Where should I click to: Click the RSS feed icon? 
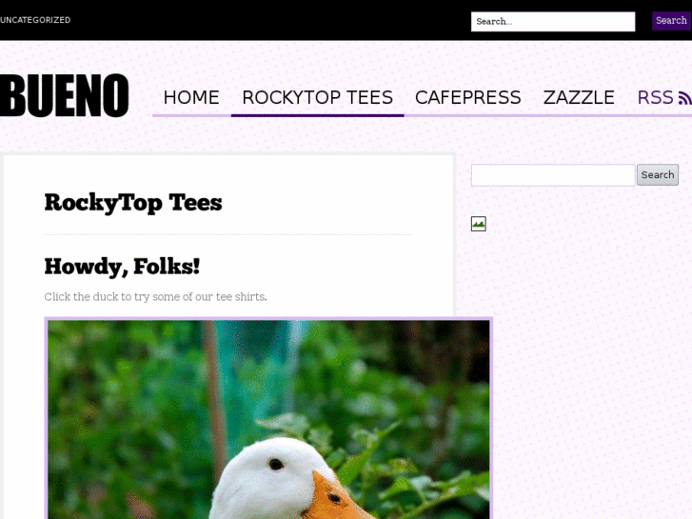pos(685,98)
